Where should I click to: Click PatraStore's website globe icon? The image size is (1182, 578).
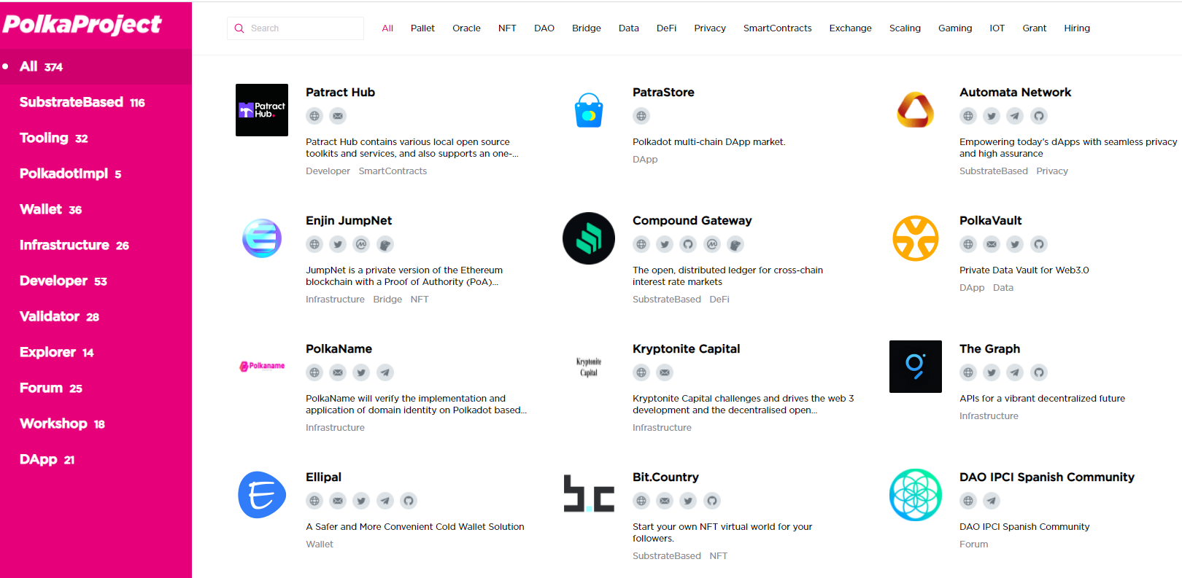641,116
